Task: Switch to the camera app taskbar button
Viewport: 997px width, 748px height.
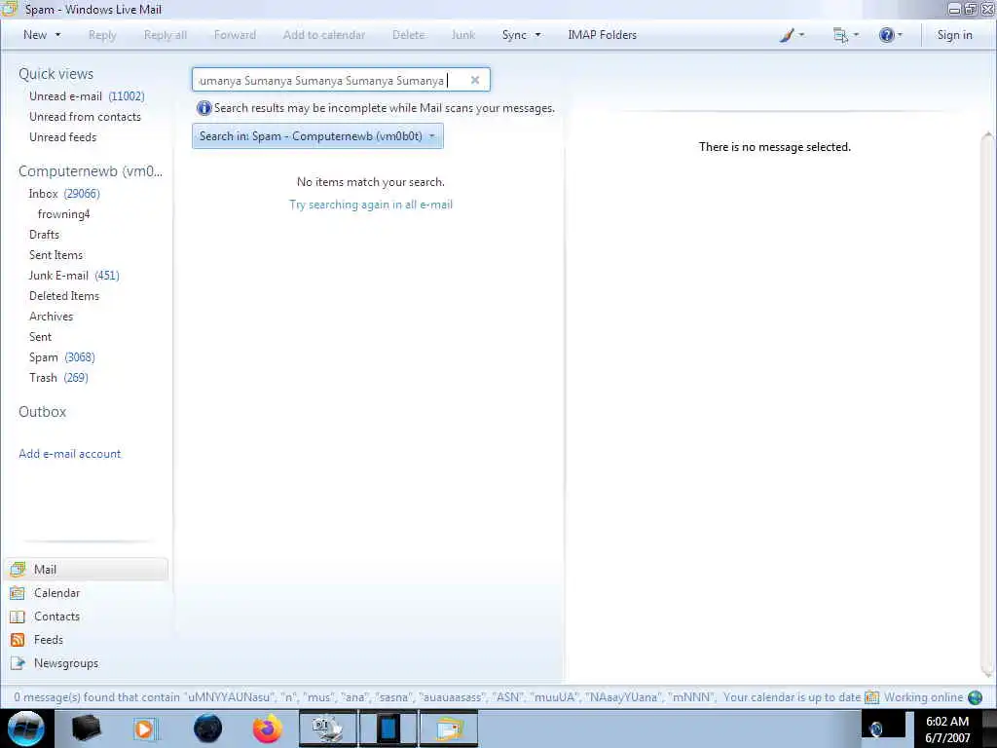Action: coord(328,729)
